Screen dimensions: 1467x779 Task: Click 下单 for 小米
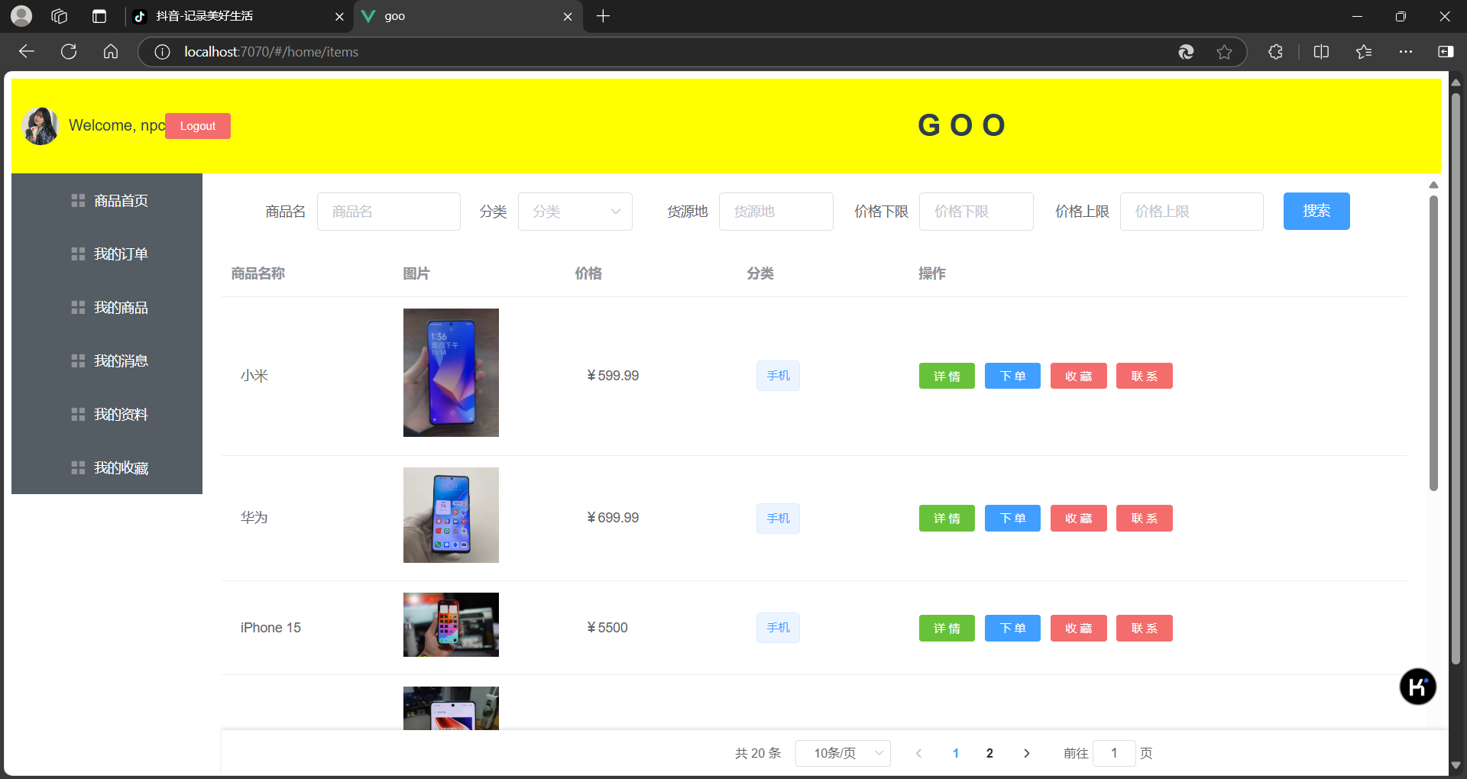point(1012,377)
